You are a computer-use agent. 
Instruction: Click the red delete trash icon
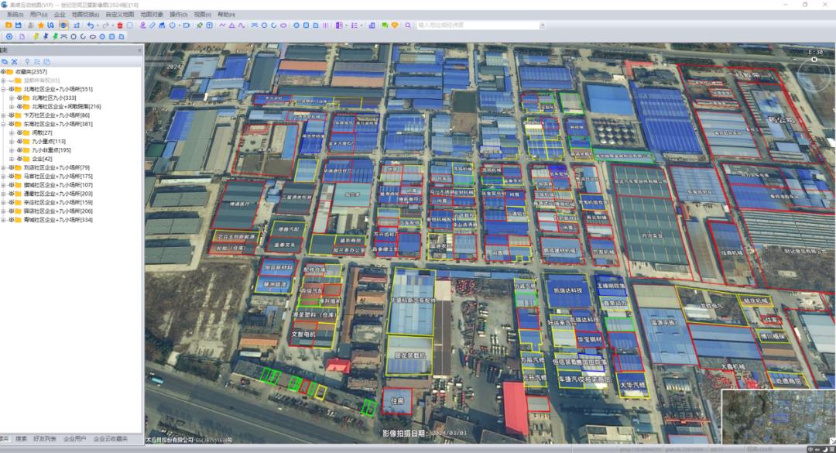(119, 26)
